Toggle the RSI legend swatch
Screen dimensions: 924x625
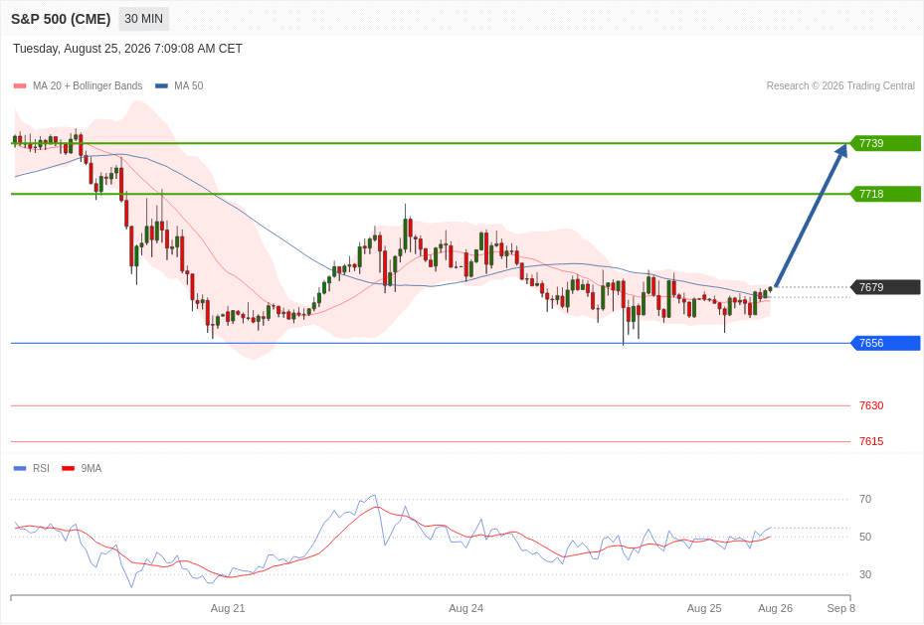(20, 468)
